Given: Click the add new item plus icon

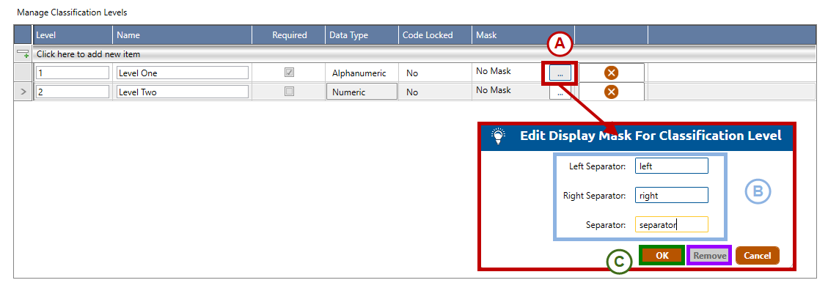Looking at the screenshot, I should point(23,54).
